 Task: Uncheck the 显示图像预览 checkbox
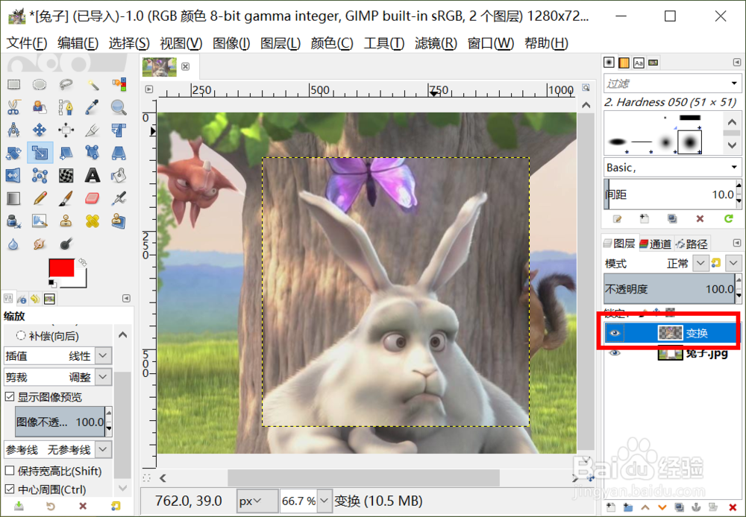coord(10,397)
